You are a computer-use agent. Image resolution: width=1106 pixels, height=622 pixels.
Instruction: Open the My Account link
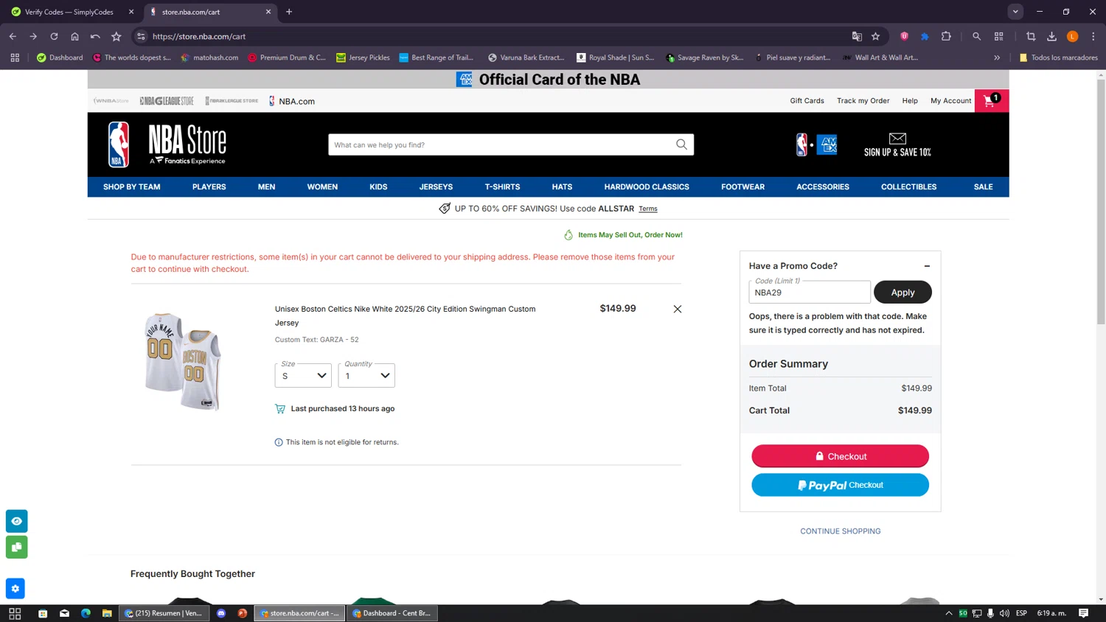click(950, 101)
